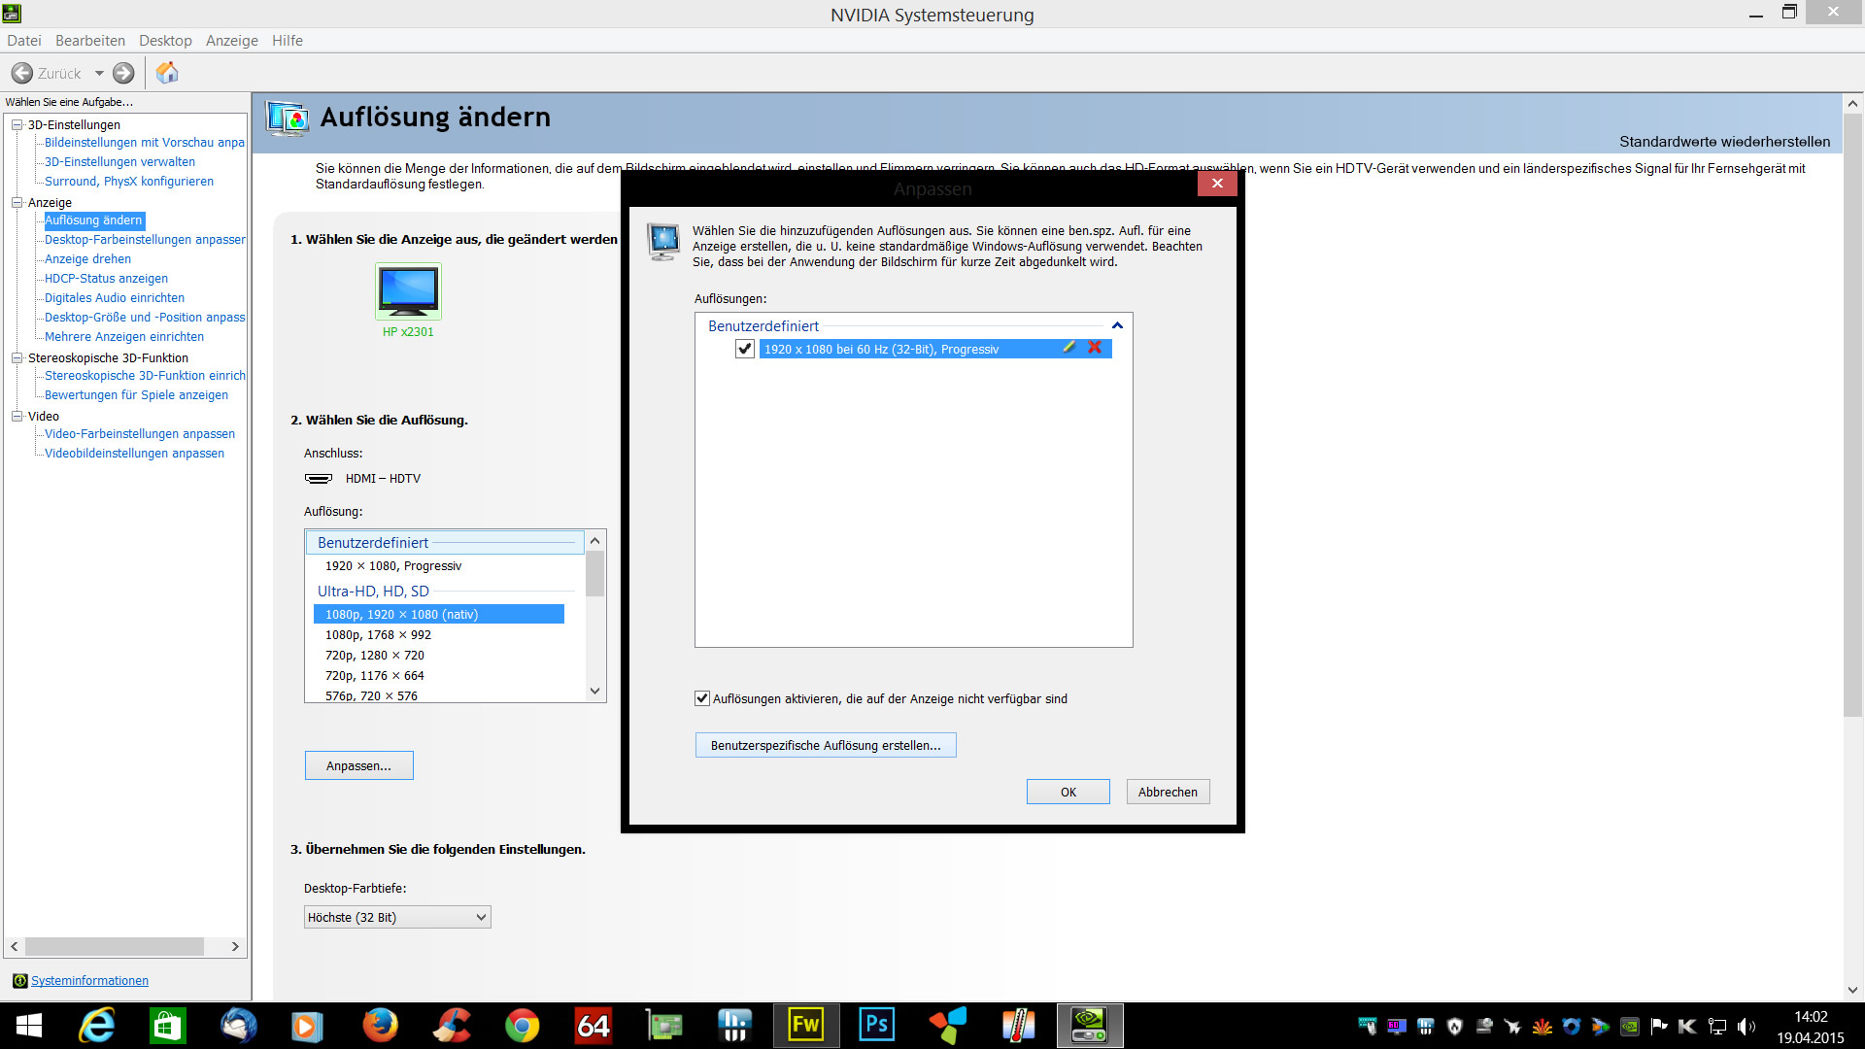This screenshot has width=1865, height=1049.
Task: Click the Zurück back arrow icon
Action: pos(22,73)
